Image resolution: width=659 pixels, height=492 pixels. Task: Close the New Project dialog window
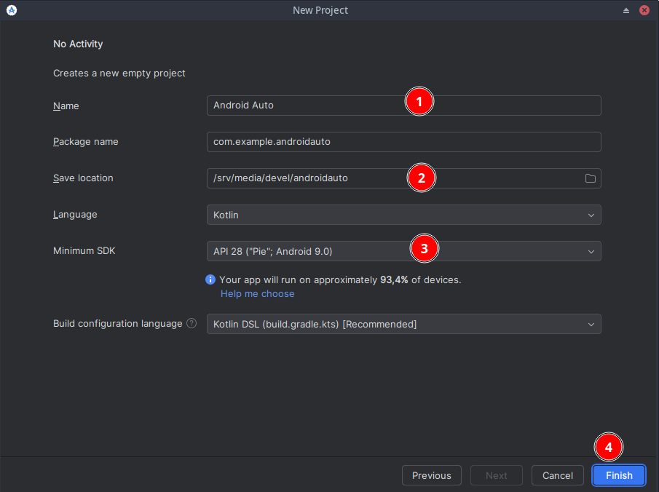pyautogui.click(x=644, y=10)
